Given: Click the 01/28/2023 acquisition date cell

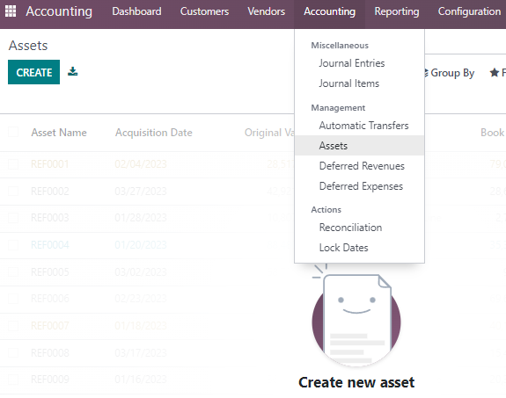Looking at the screenshot, I should [x=141, y=218].
